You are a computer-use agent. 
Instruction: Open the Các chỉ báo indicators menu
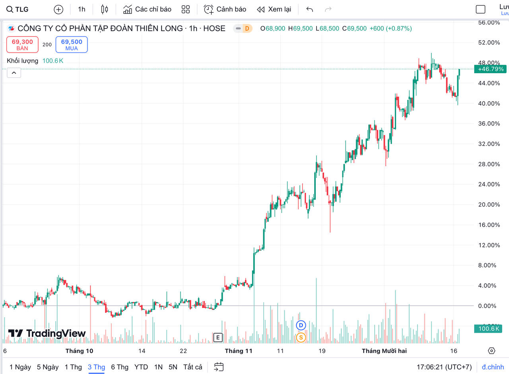(x=147, y=9)
